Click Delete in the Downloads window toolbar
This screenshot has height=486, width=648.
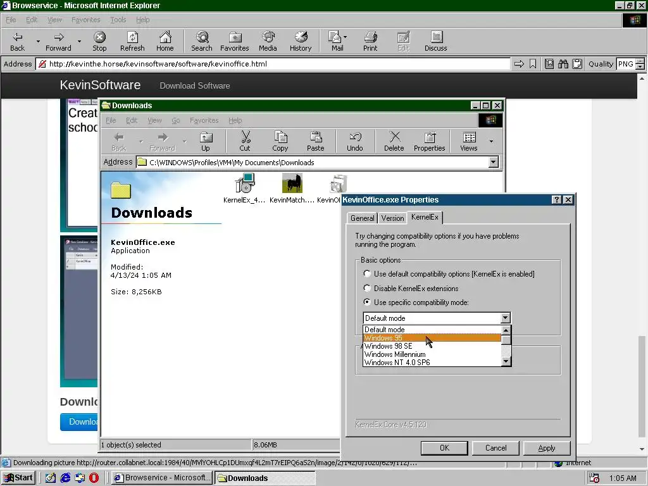click(394, 141)
